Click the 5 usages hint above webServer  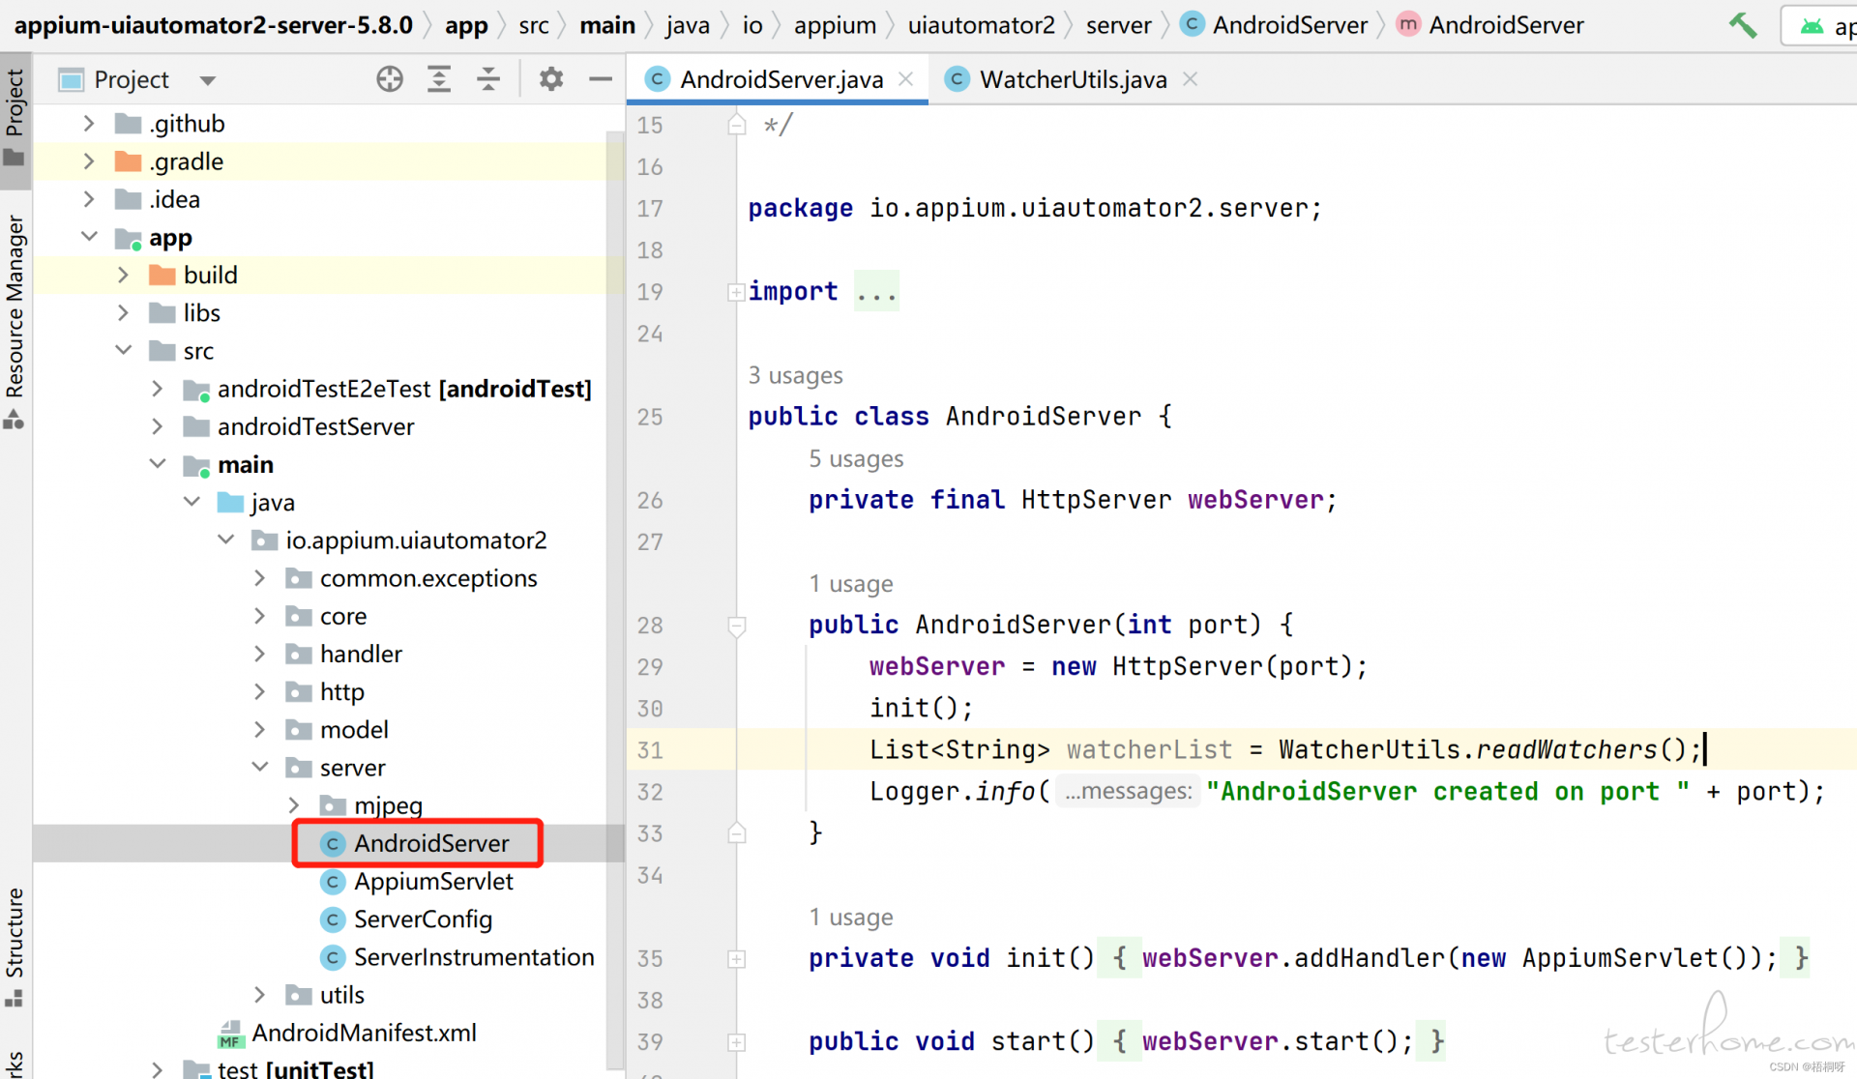click(856, 458)
